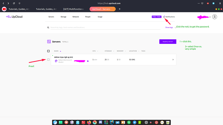Switch to the second Tutorials, Guides tab
Viewport: 223px width, 125px height.
coord(46,9)
